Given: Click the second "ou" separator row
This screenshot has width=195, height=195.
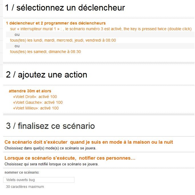Looking at the screenshot, I should [17, 46].
